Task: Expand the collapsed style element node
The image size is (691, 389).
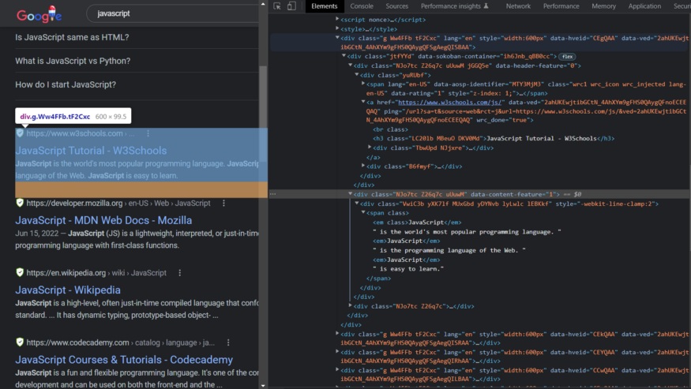Action: coord(338,28)
